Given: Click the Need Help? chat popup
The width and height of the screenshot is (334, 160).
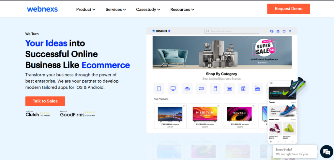Looking at the screenshot, I should coord(295,152).
